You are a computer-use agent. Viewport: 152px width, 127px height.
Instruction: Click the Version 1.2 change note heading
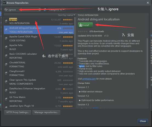(83, 96)
